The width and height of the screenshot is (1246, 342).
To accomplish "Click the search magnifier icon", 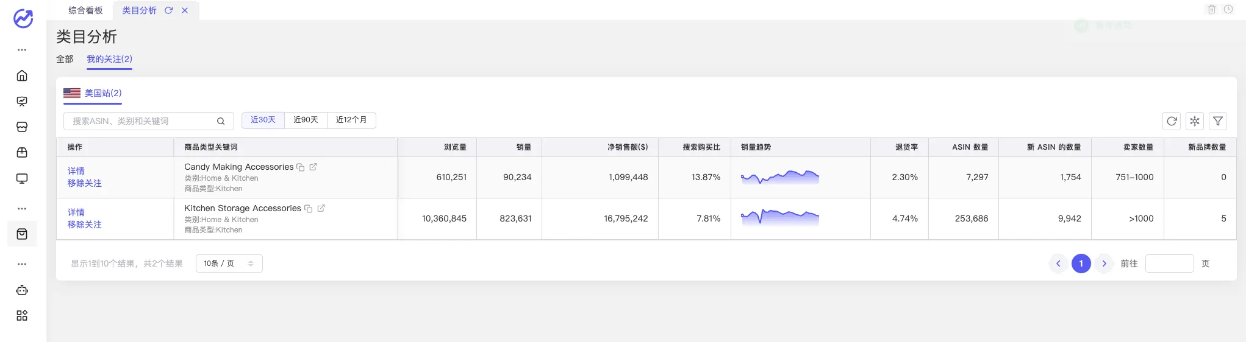I will coord(221,121).
